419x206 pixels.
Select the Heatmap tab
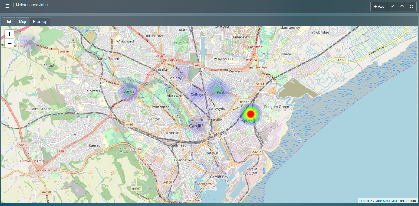pyautogui.click(x=40, y=22)
